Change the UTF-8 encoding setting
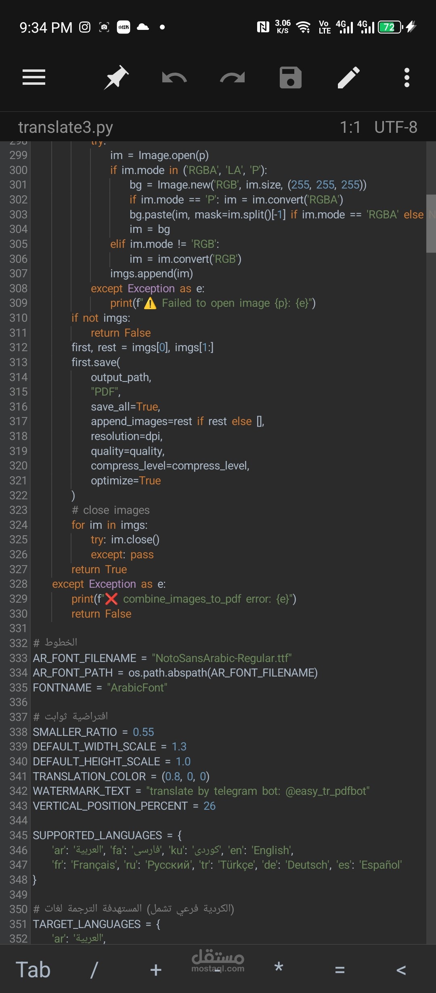The image size is (436, 993). [x=396, y=127]
